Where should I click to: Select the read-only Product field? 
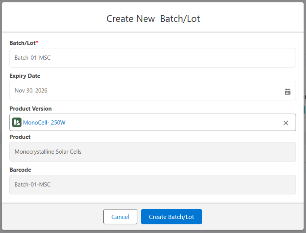[152, 152]
